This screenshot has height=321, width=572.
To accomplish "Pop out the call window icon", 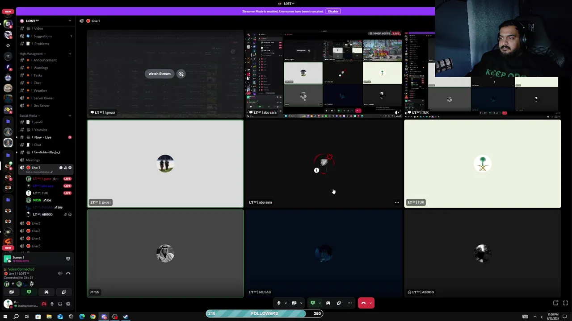I will tap(556, 303).
